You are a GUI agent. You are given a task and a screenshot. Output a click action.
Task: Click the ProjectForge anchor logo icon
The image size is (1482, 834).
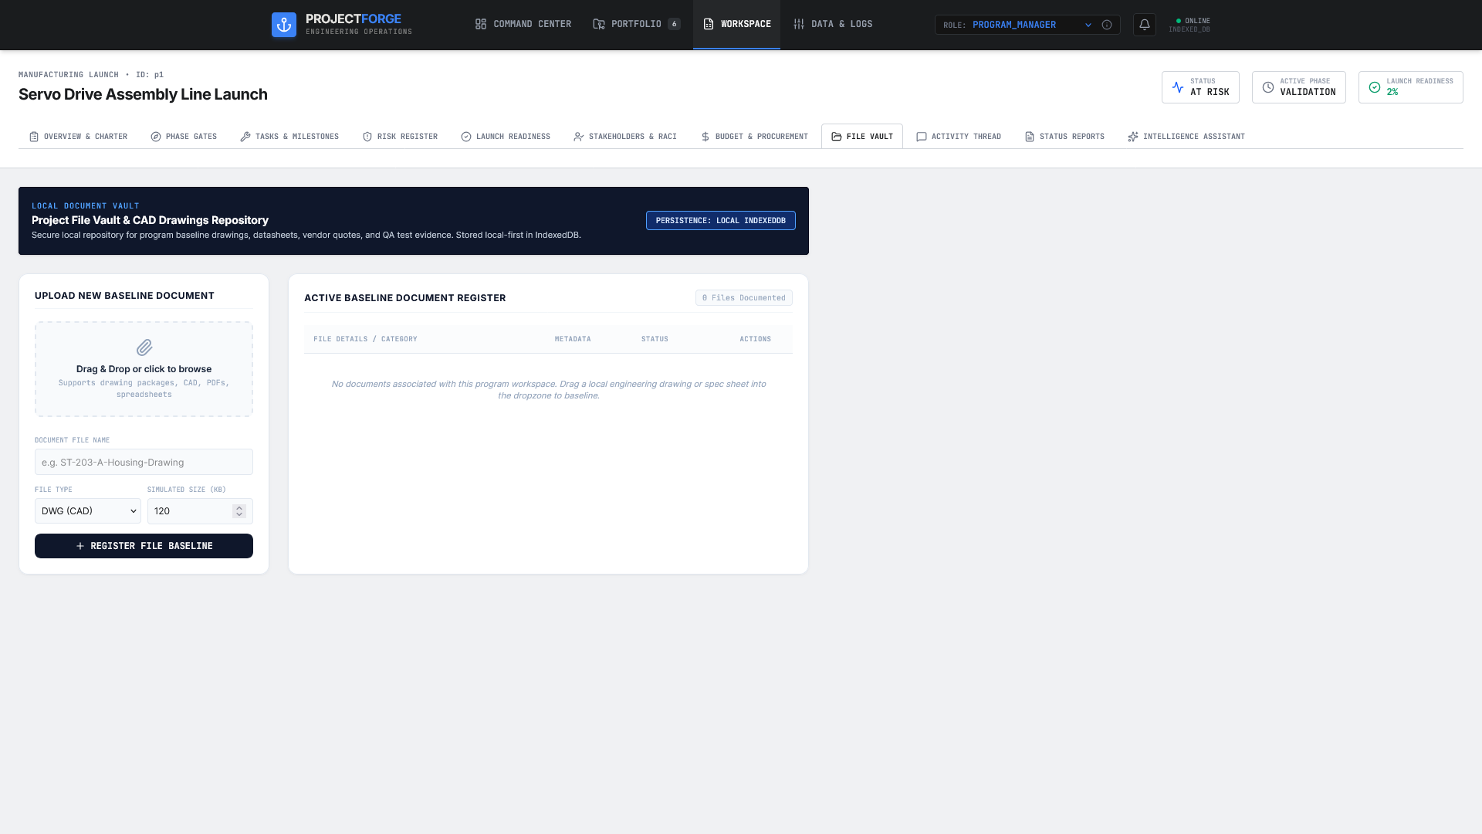(x=284, y=25)
